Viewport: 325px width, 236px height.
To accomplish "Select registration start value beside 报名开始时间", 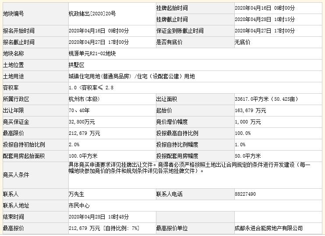I will [x=99, y=31].
